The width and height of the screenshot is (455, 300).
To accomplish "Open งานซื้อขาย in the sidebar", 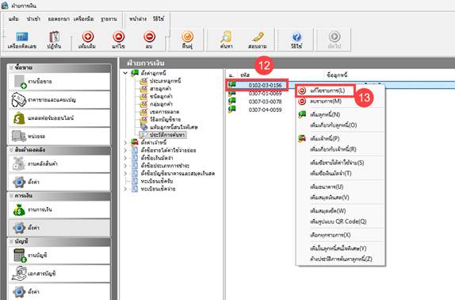I will (x=59, y=82).
